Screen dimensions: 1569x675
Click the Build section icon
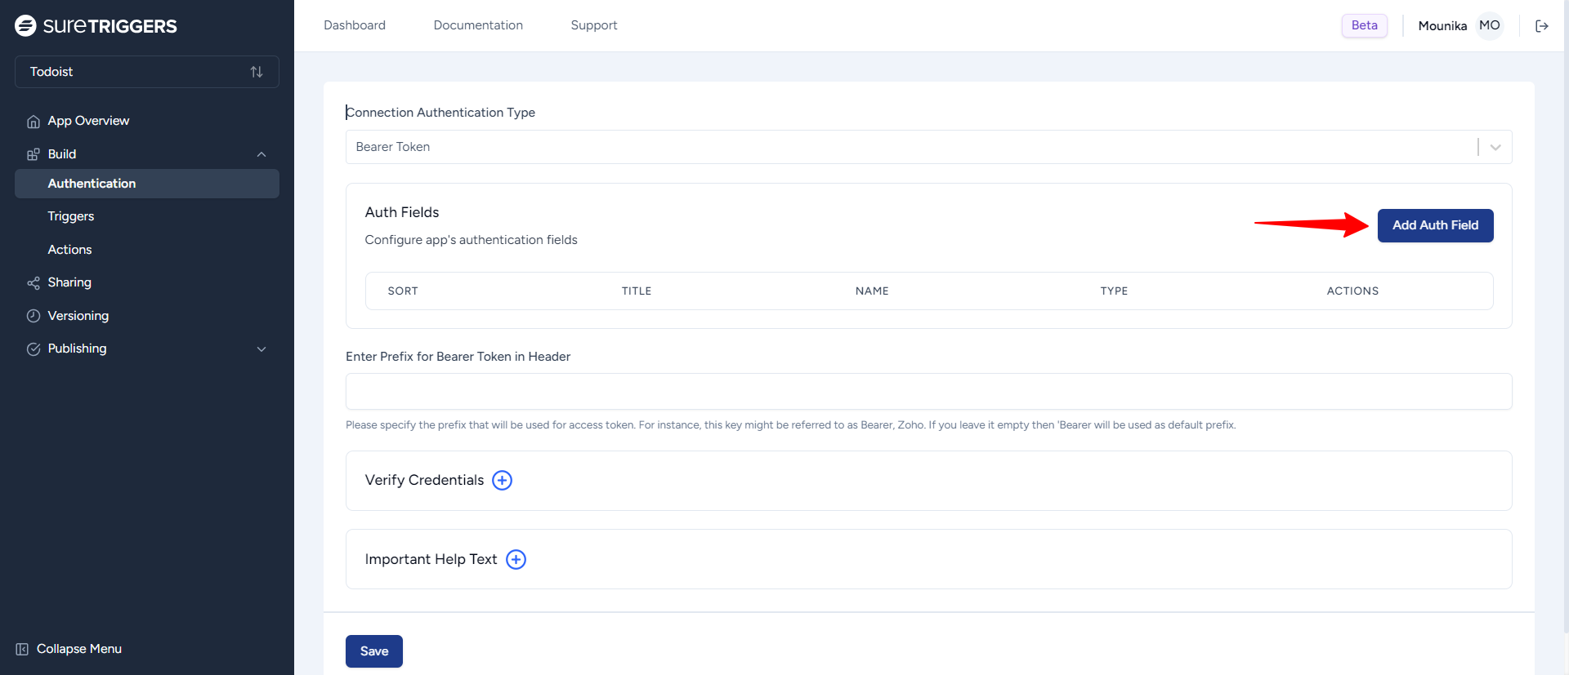[34, 154]
